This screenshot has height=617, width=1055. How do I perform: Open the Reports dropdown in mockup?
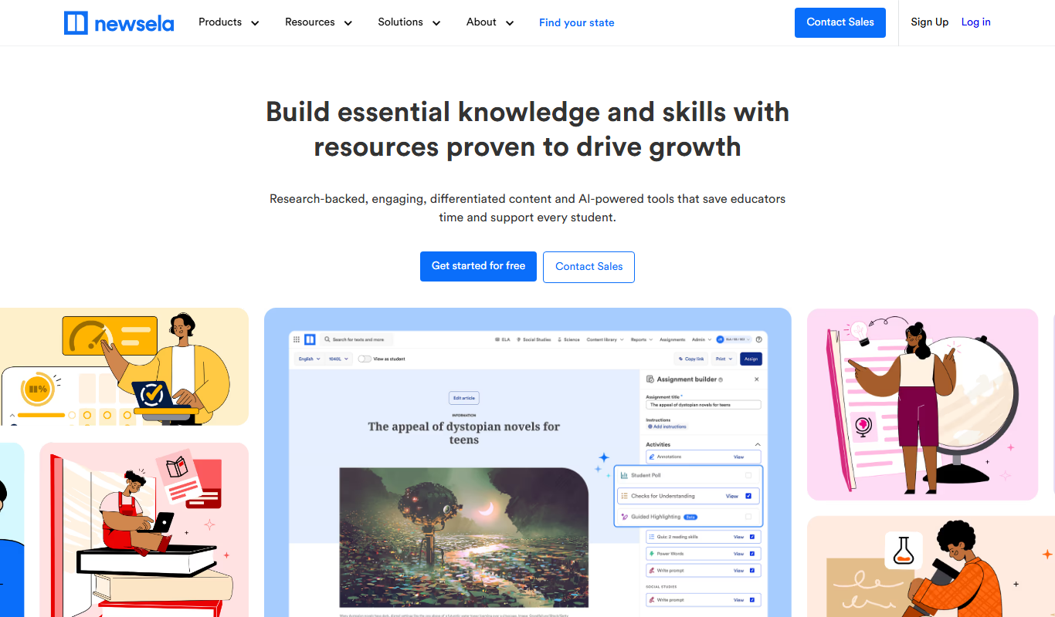pyautogui.click(x=642, y=339)
